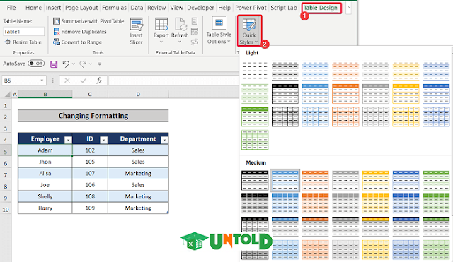
Task: Click Remove Duplicates tool
Action: pos(80,32)
